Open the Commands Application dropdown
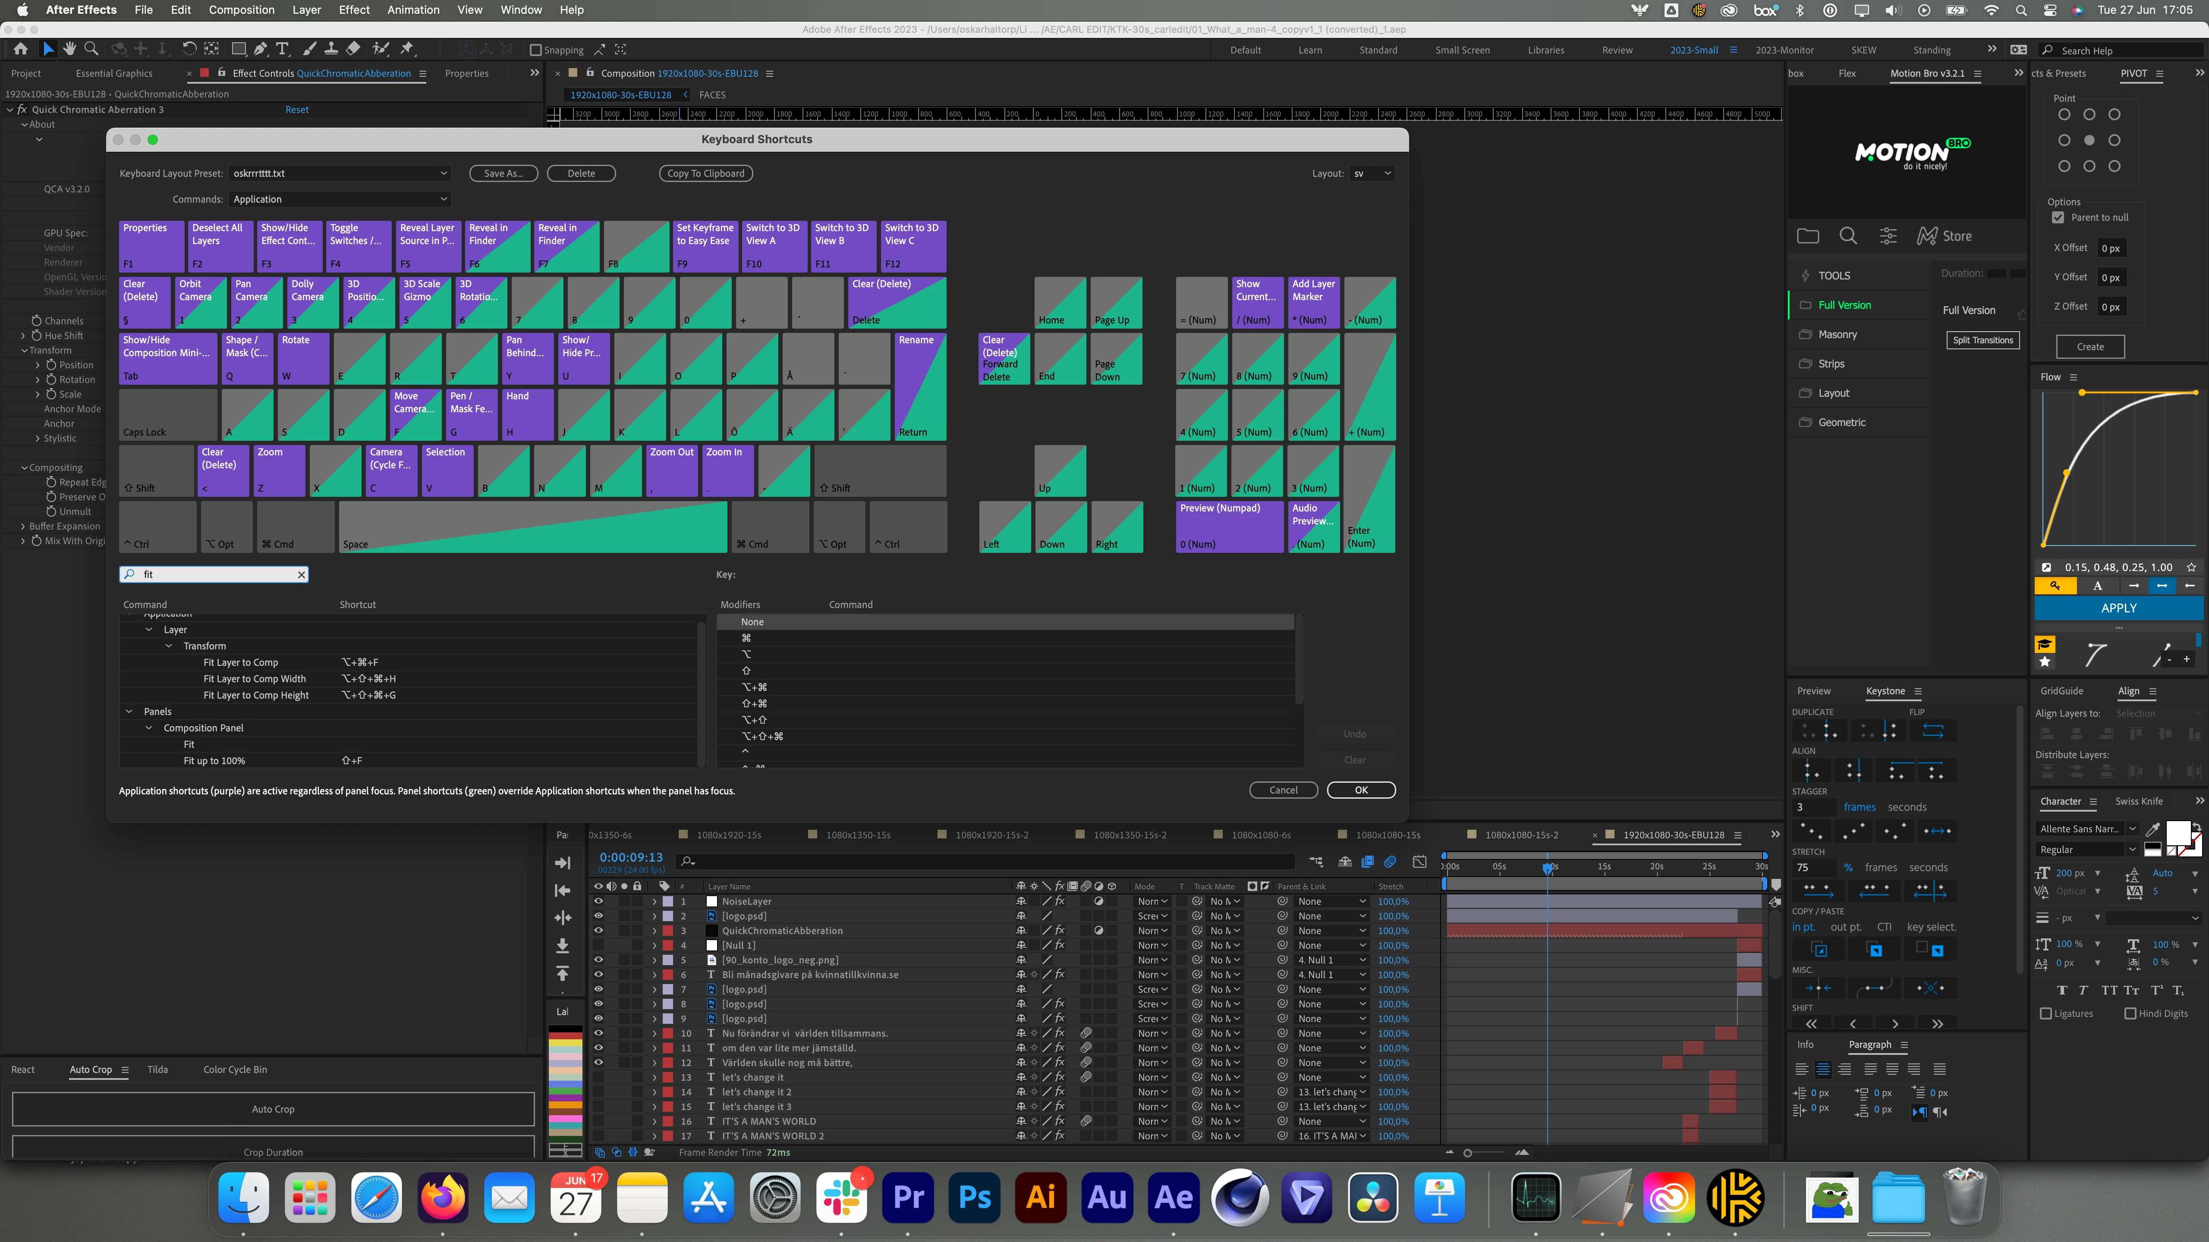The height and width of the screenshot is (1242, 2209). point(340,199)
